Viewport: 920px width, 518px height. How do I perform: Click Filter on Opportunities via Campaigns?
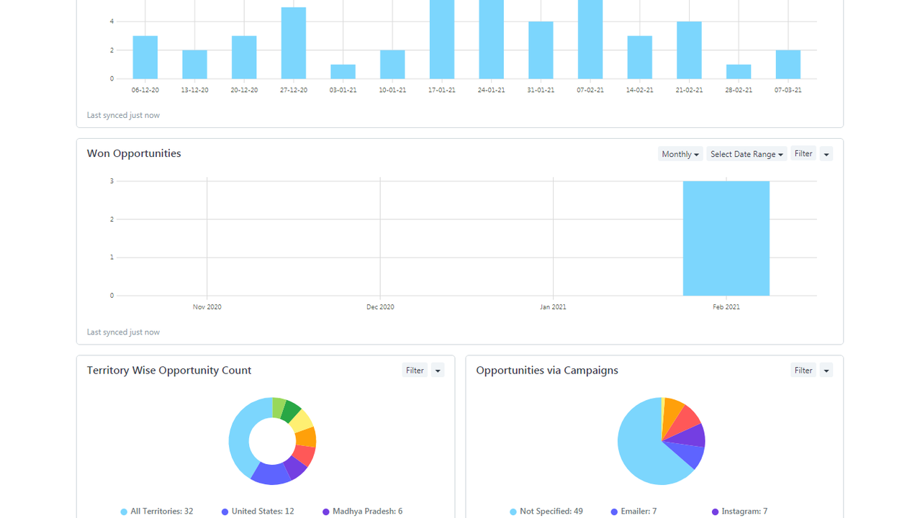pyautogui.click(x=803, y=371)
